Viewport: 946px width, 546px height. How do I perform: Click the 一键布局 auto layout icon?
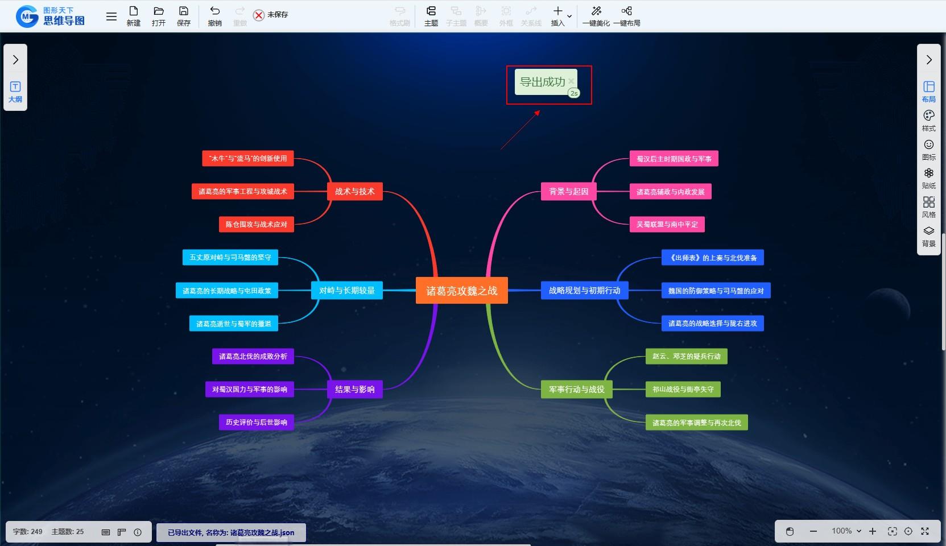626,11
